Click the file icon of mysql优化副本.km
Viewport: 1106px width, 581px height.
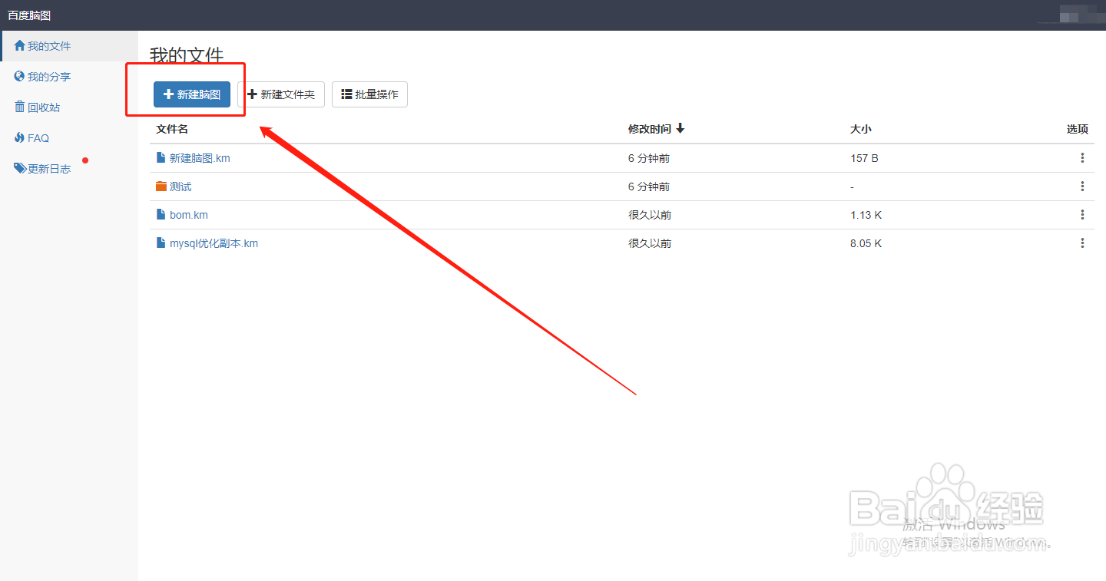click(161, 243)
